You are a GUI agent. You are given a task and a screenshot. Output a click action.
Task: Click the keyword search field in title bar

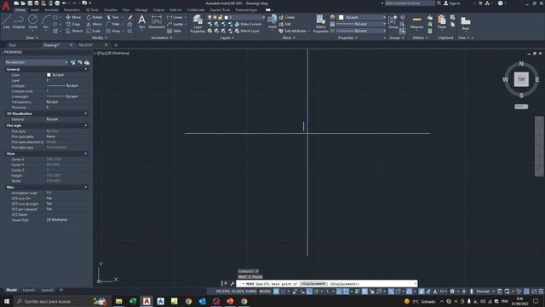pyautogui.click(x=410, y=3)
